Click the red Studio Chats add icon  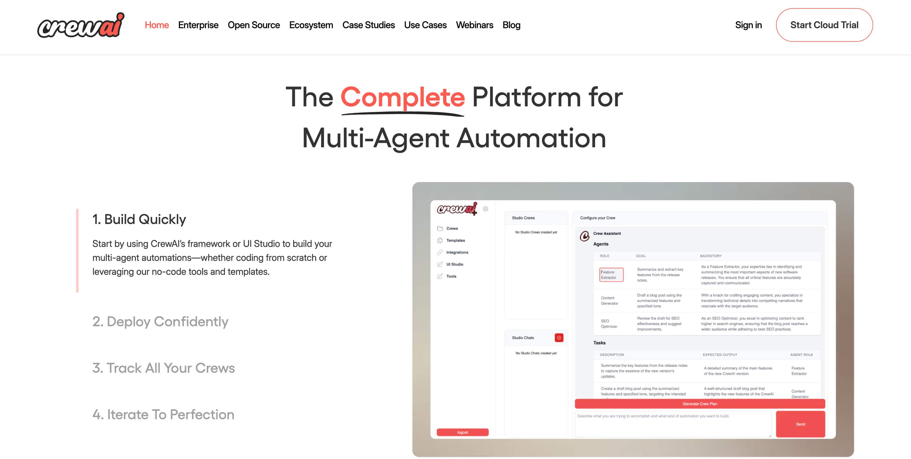pyautogui.click(x=559, y=338)
